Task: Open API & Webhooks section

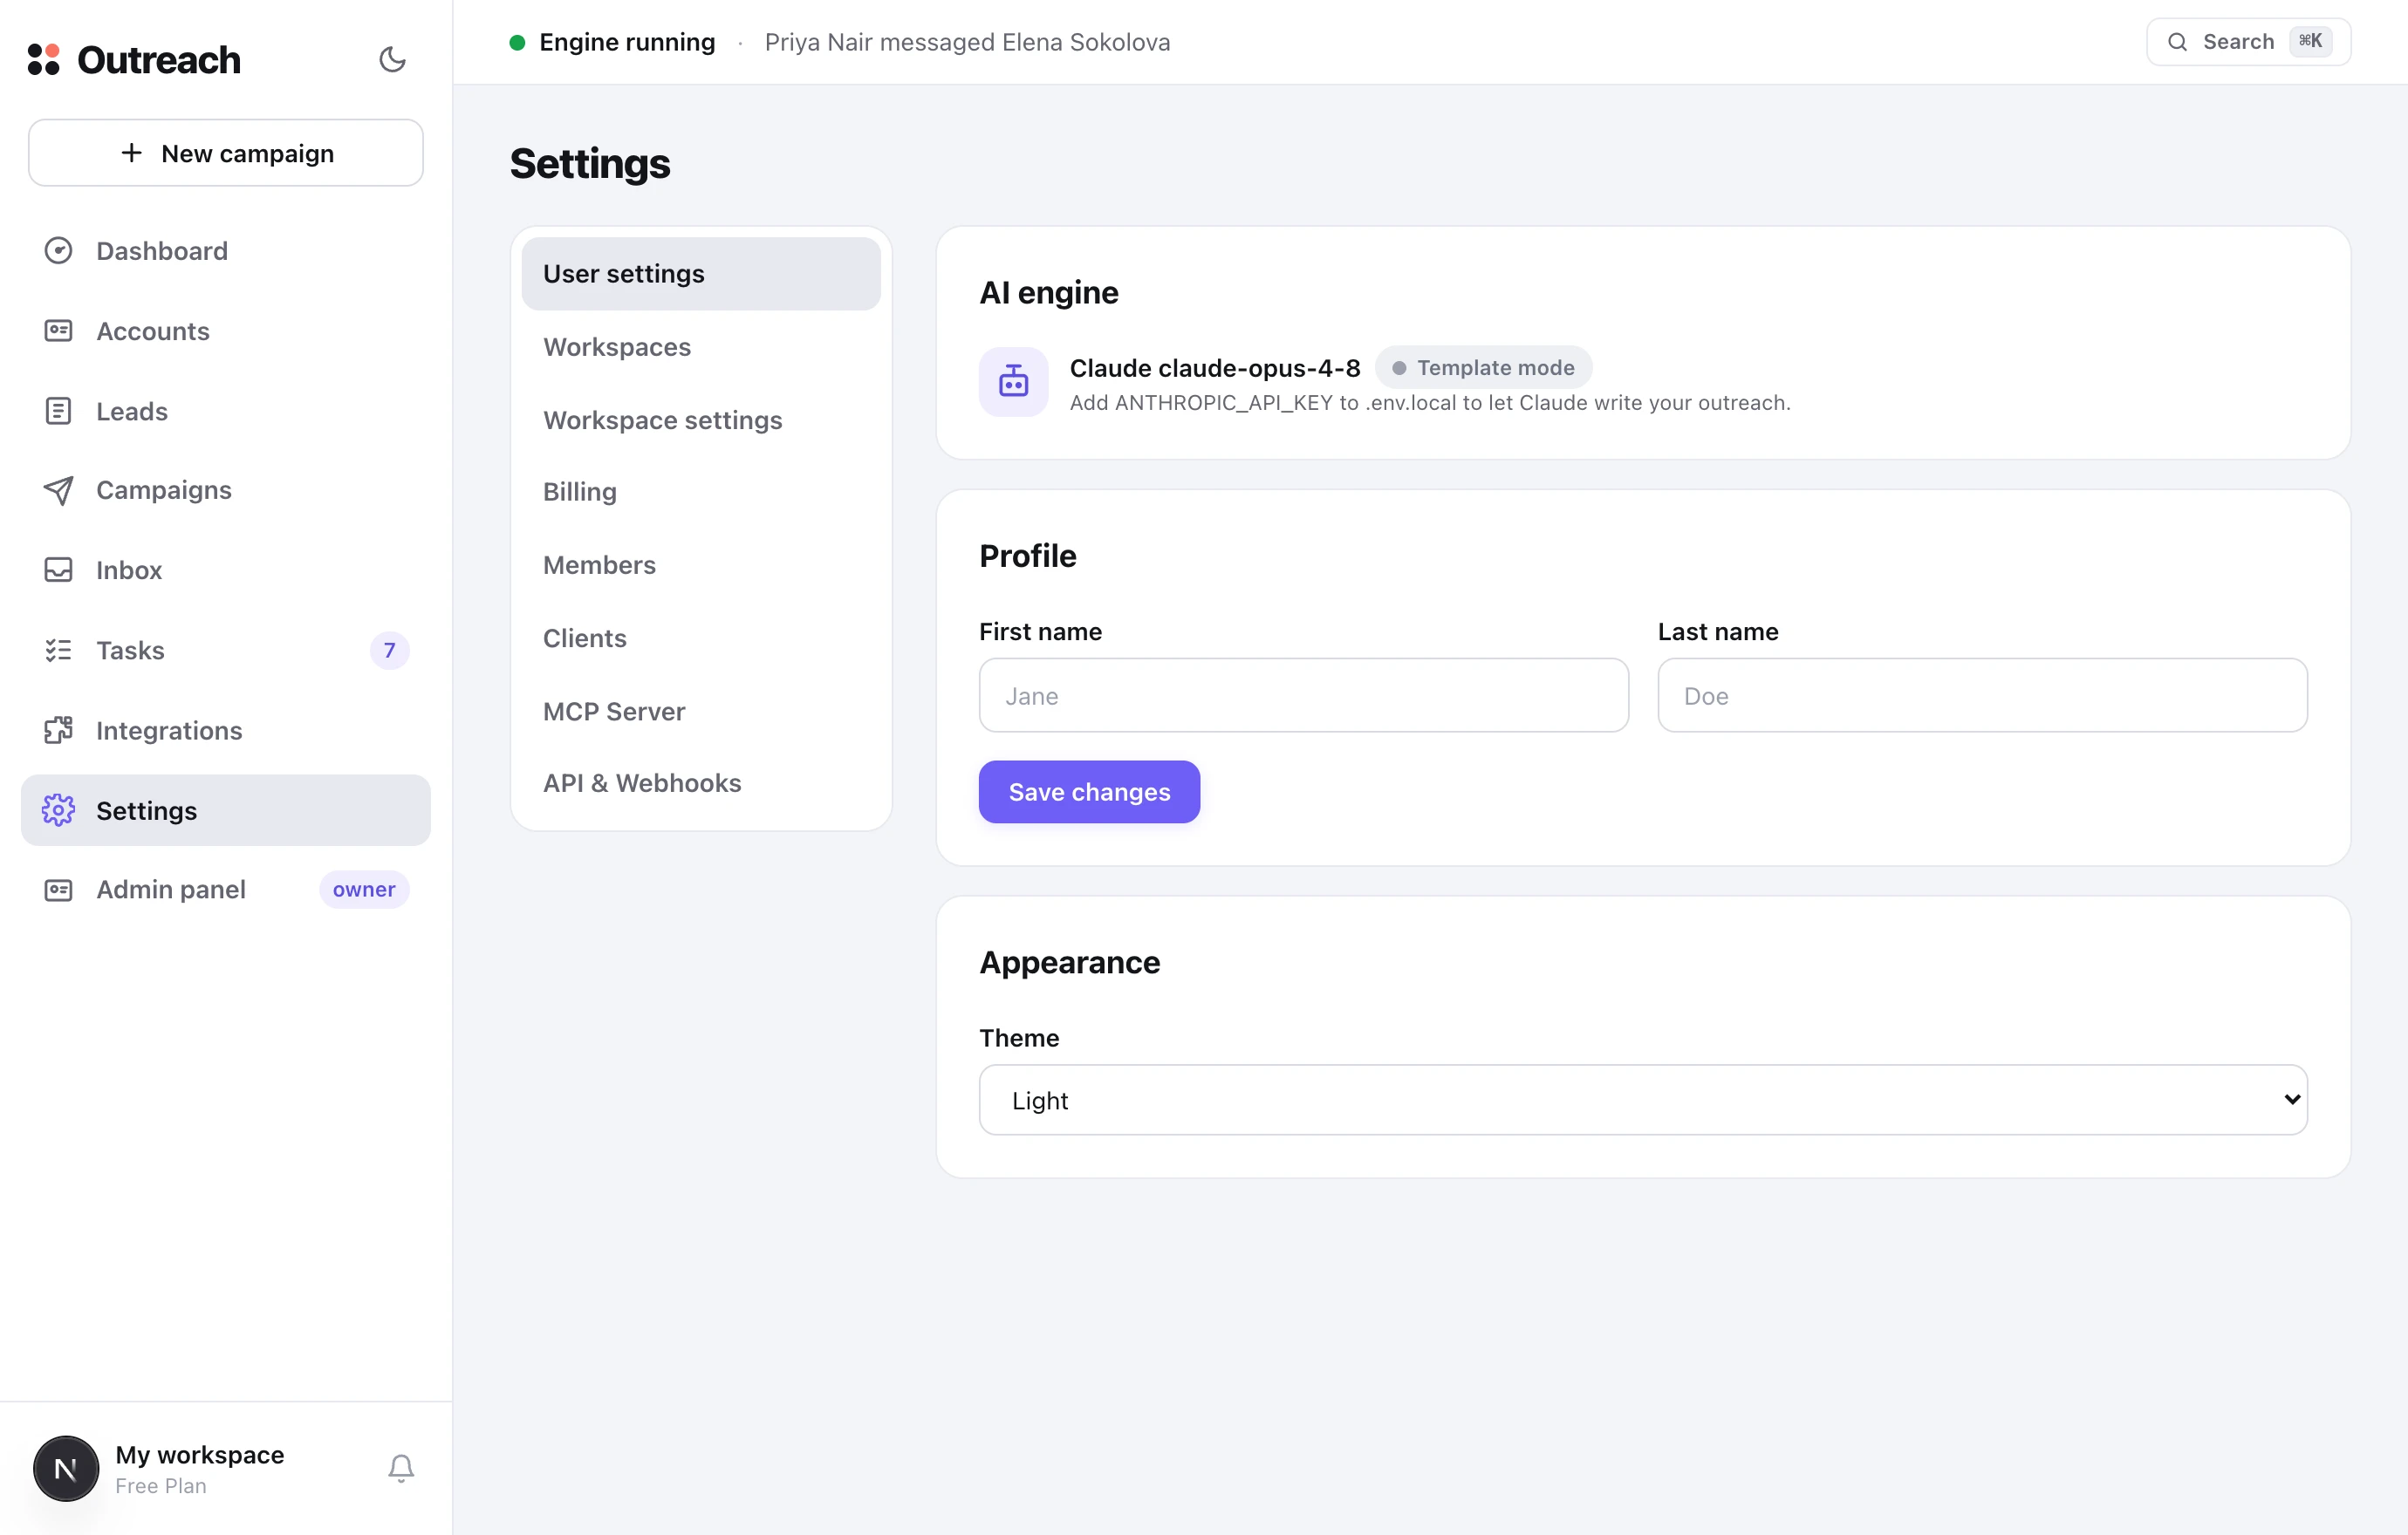Action: coord(700,782)
